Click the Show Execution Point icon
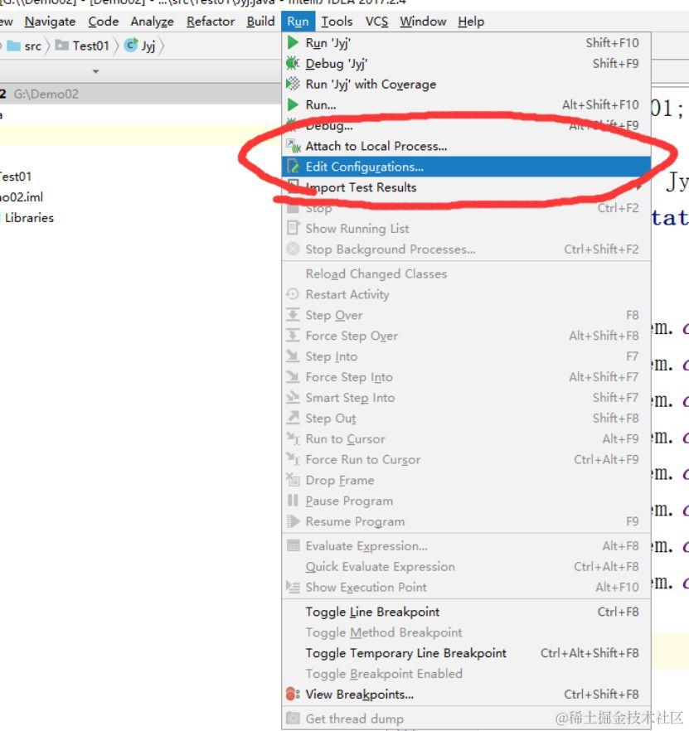 click(293, 587)
